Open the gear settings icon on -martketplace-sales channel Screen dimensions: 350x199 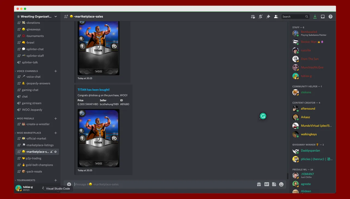point(56,152)
